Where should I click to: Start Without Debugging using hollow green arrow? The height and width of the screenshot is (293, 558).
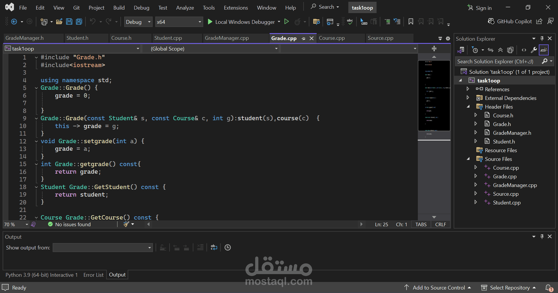tap(286, 21)
